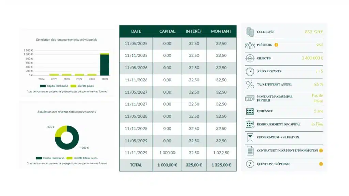Screen dimensions: 349x196
Task: Click the orange info badge next to Prêteurs
Action: coord(276,45)
